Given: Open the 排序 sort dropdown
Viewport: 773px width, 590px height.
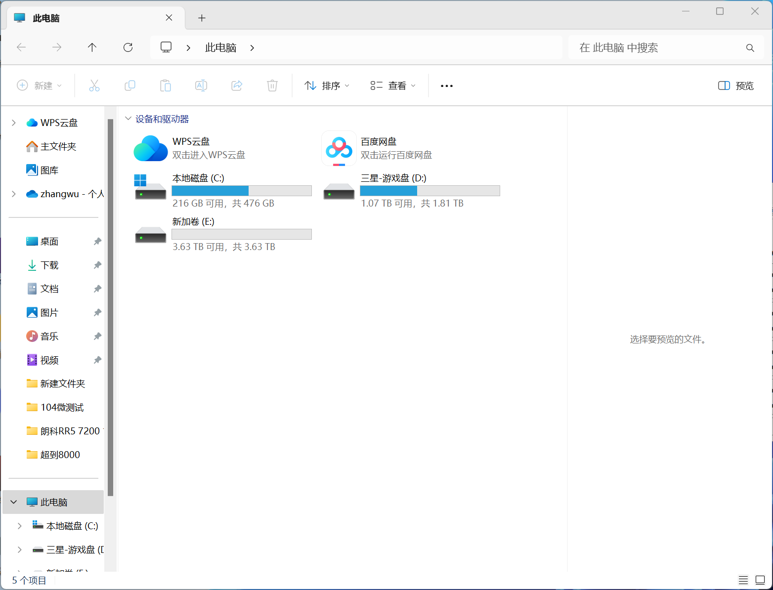Looking at the screenshot, I should tap(327, 85).
